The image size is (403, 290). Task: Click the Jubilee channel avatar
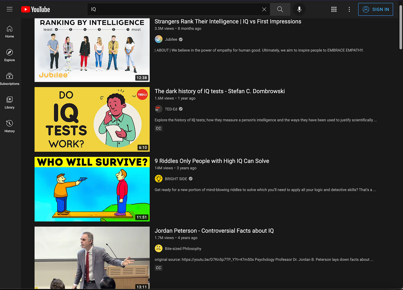(159, 39)
